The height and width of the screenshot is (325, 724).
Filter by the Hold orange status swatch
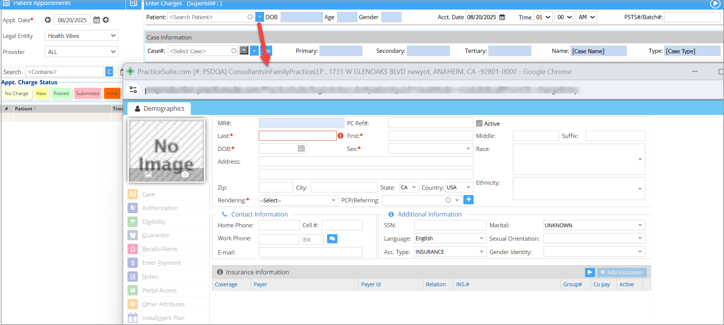112,94
